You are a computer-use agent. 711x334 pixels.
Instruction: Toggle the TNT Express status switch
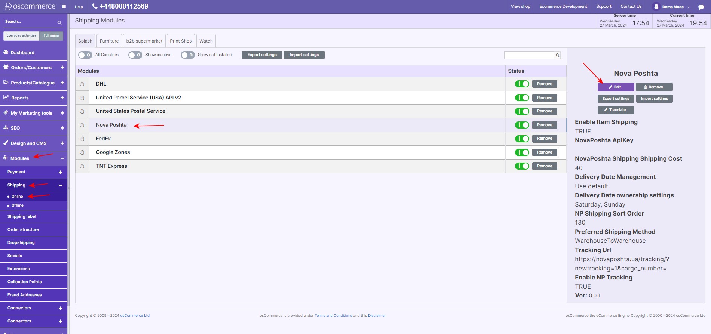tap(522, 166)
